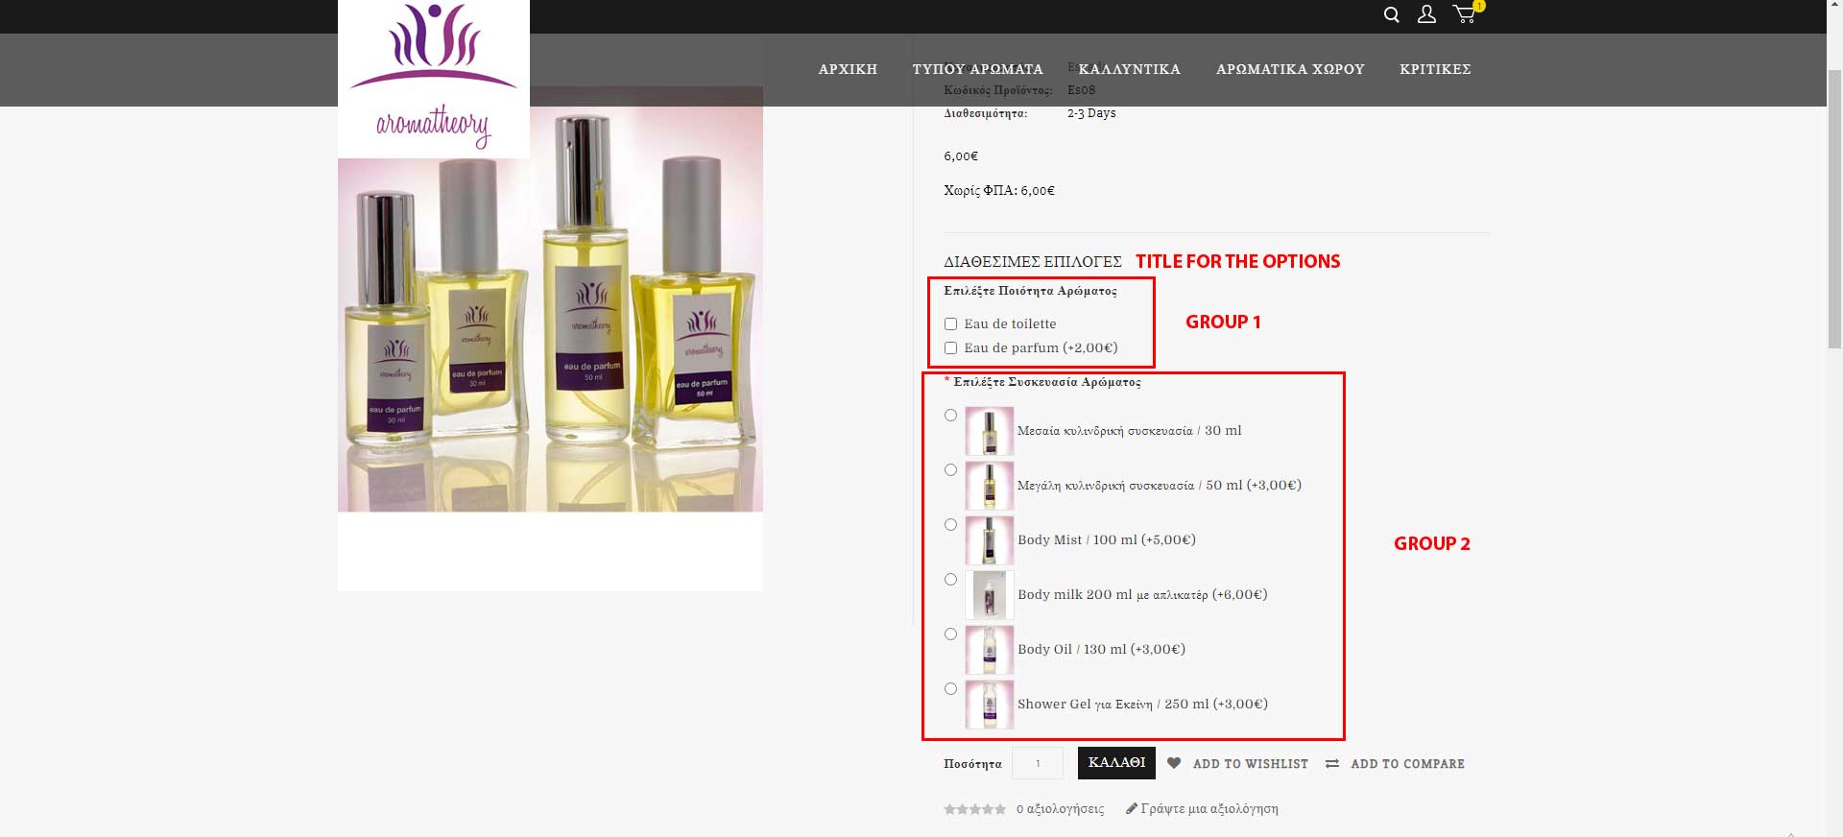Select the 30 ml packaging radio button
Screen dimensions: 1843x837
(x=950, y=416)
